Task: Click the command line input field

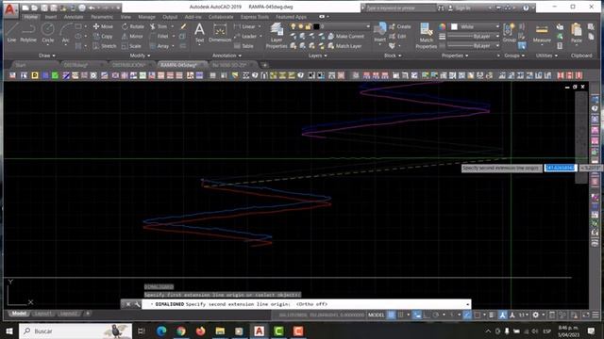Action: click(306, 304)
